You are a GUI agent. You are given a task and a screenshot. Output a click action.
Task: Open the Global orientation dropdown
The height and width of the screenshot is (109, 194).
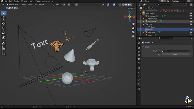[x=57, y=5]
